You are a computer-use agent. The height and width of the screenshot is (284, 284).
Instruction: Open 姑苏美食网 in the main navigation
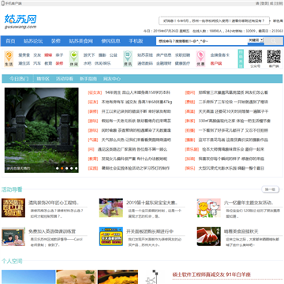click(81, 41)
